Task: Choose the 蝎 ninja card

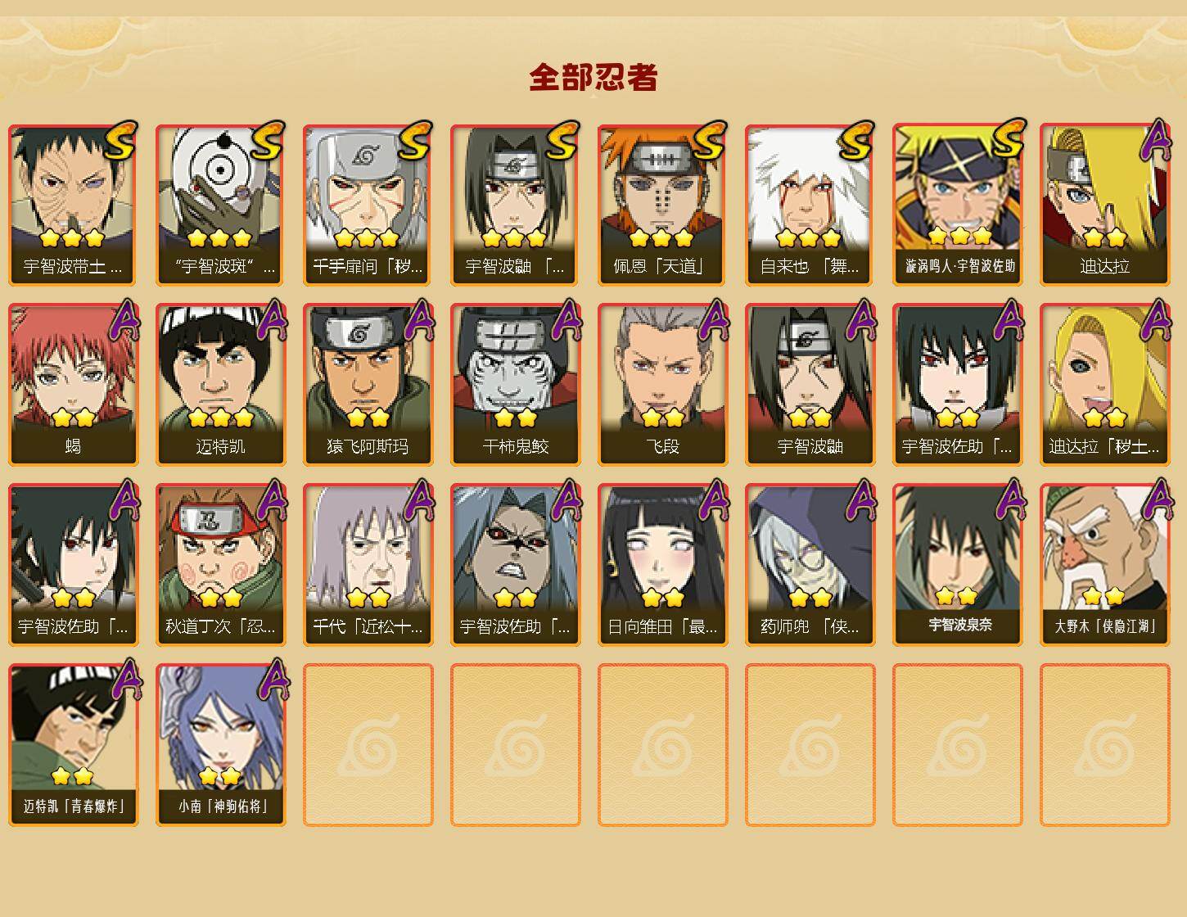Action: click(73, 385)
